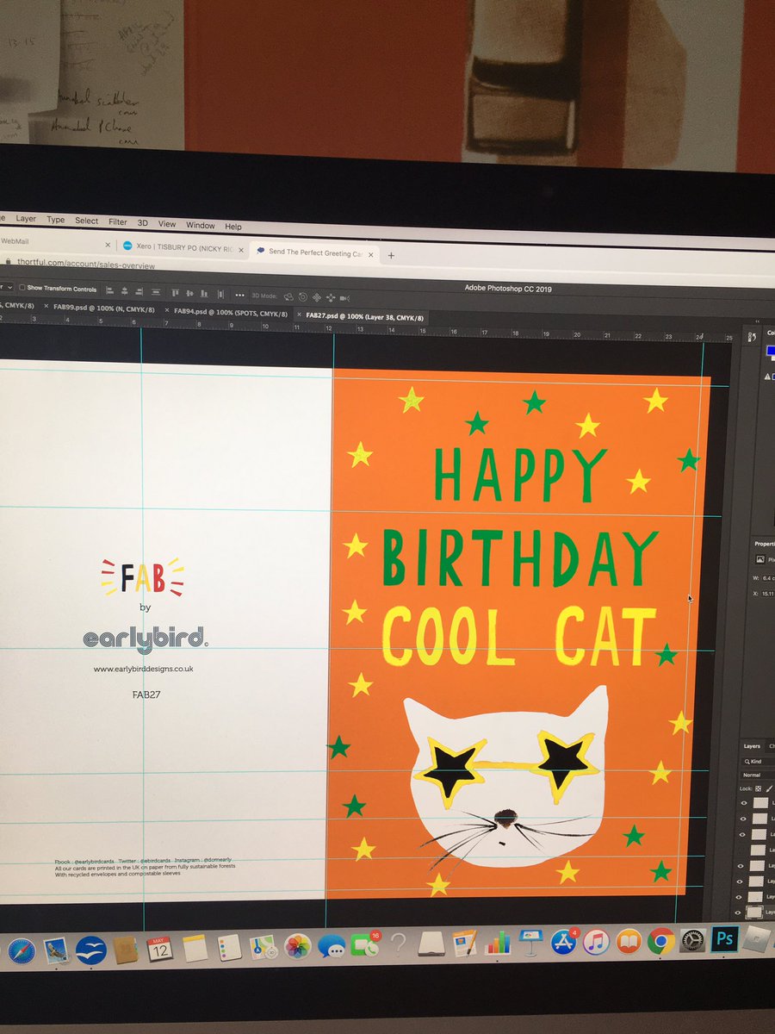
Task: Switch to the FAB99.psd document tab
Action: [103, 308]
